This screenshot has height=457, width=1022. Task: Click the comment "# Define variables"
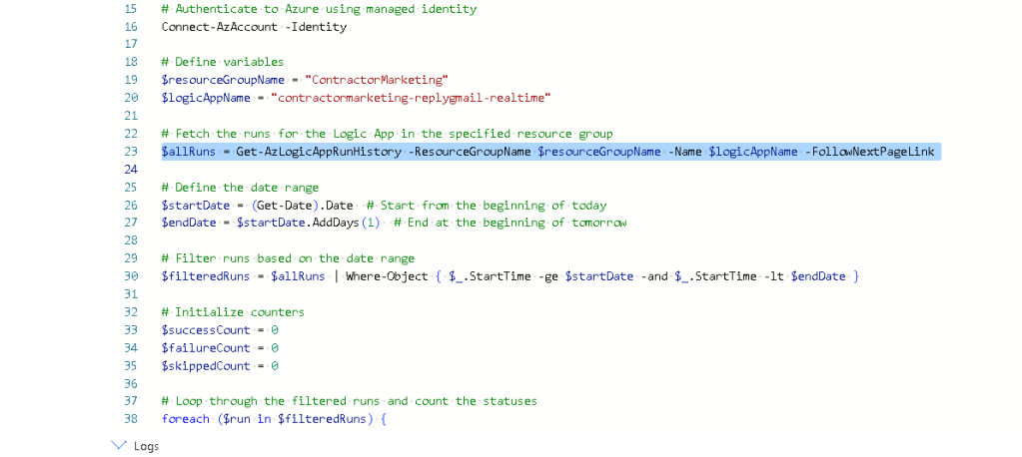click(x=223, y=63)
